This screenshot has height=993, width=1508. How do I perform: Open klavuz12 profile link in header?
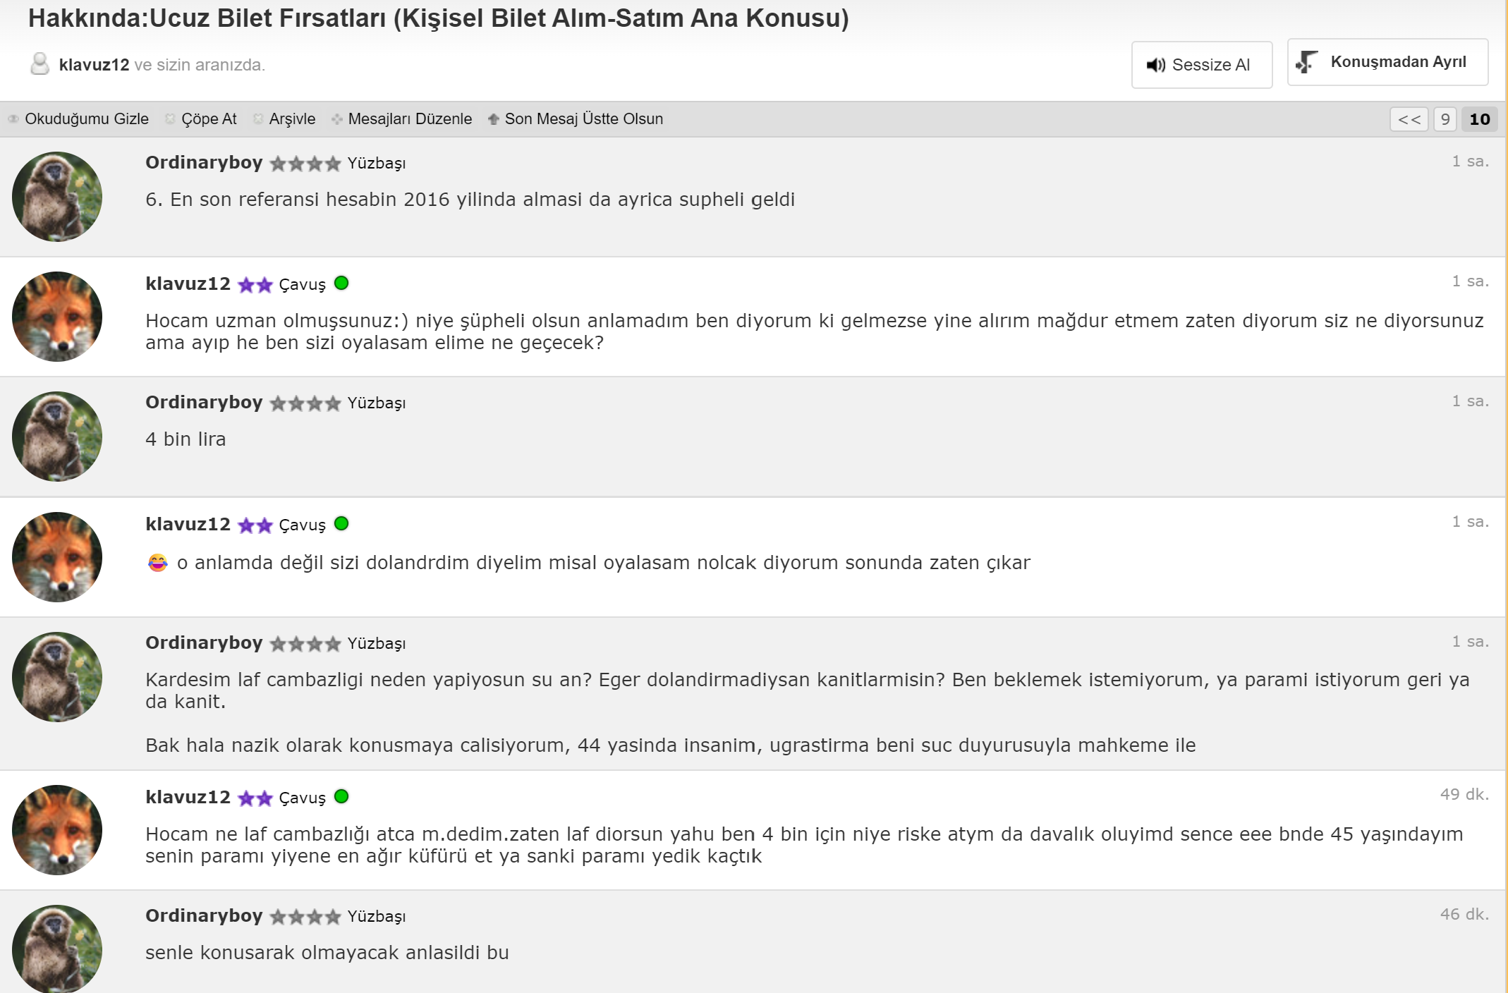tap(94, 65)
